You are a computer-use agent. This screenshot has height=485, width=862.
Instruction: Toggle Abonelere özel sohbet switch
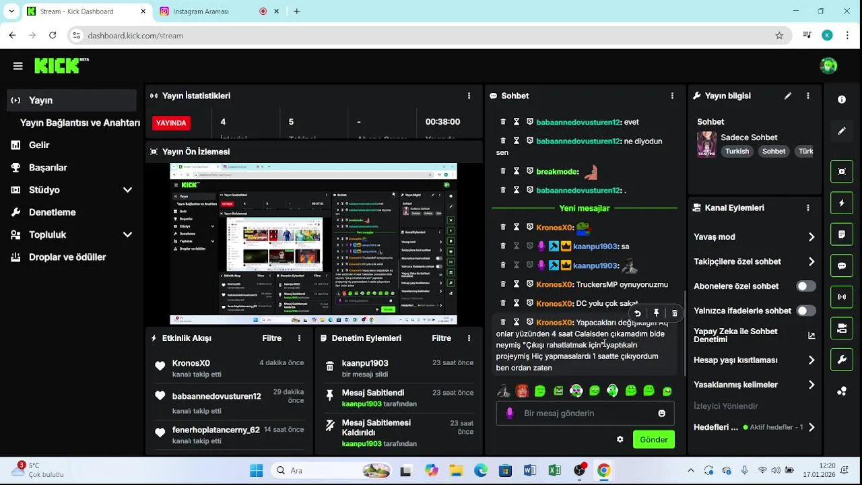tap(806, 286)
